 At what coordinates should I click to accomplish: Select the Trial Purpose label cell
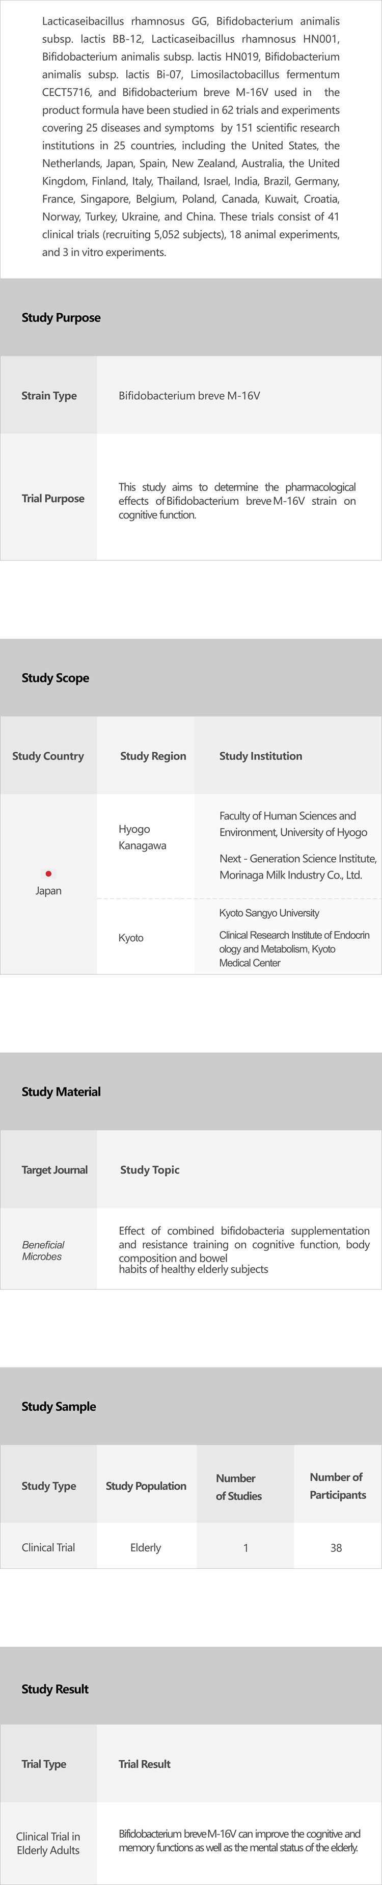52,498
